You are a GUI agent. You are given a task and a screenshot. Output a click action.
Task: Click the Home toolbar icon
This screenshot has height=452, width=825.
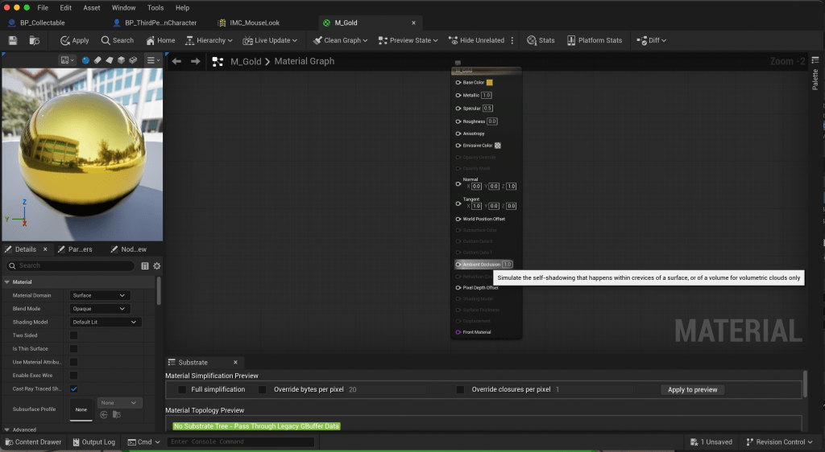click(160, 40)
